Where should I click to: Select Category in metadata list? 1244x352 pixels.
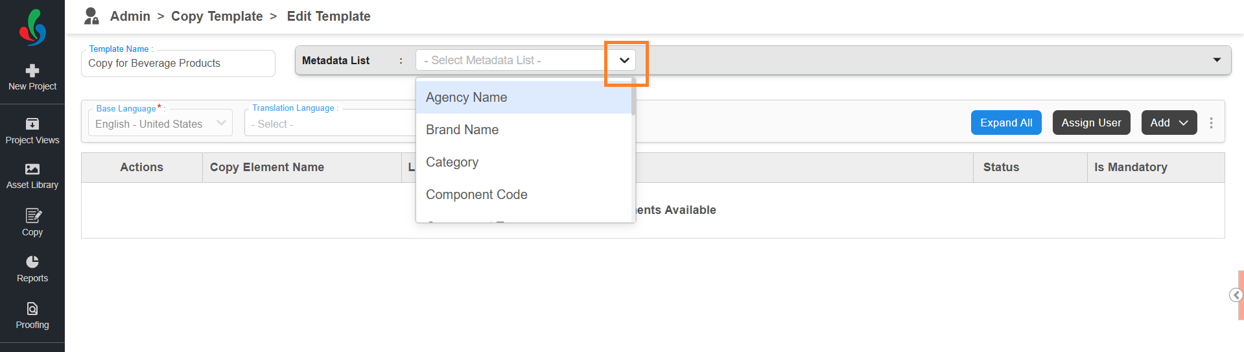click(x=452, y=162)
